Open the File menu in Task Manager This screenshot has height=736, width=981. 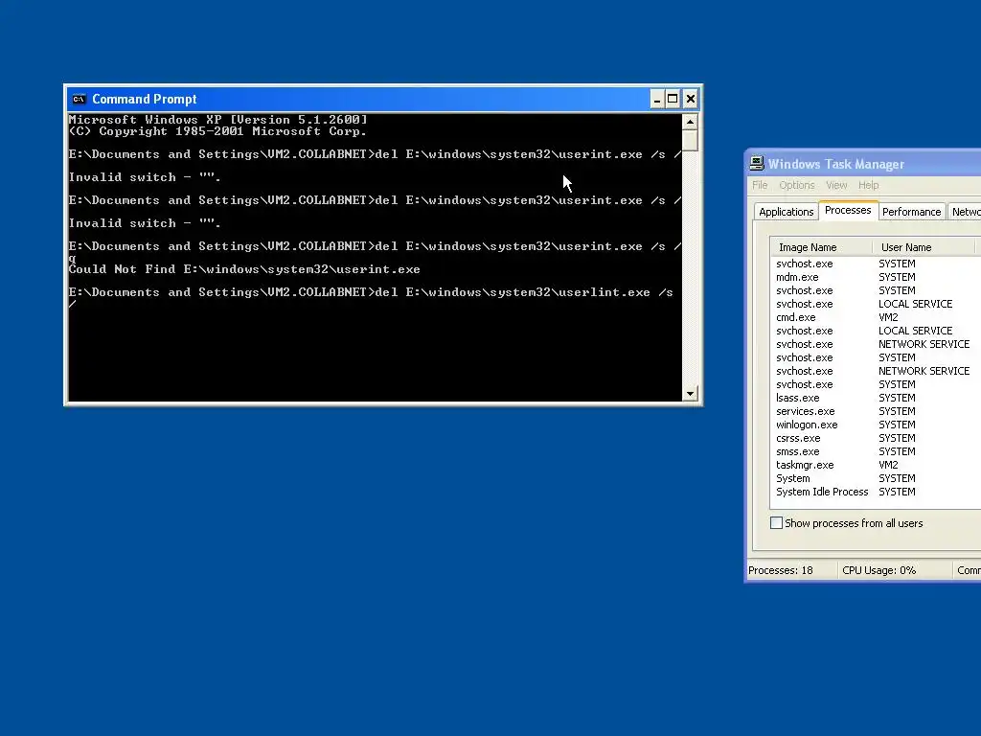pos(760,185)
